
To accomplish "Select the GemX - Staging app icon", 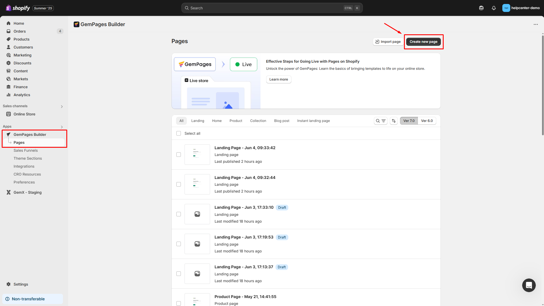I will coord(9,192).
